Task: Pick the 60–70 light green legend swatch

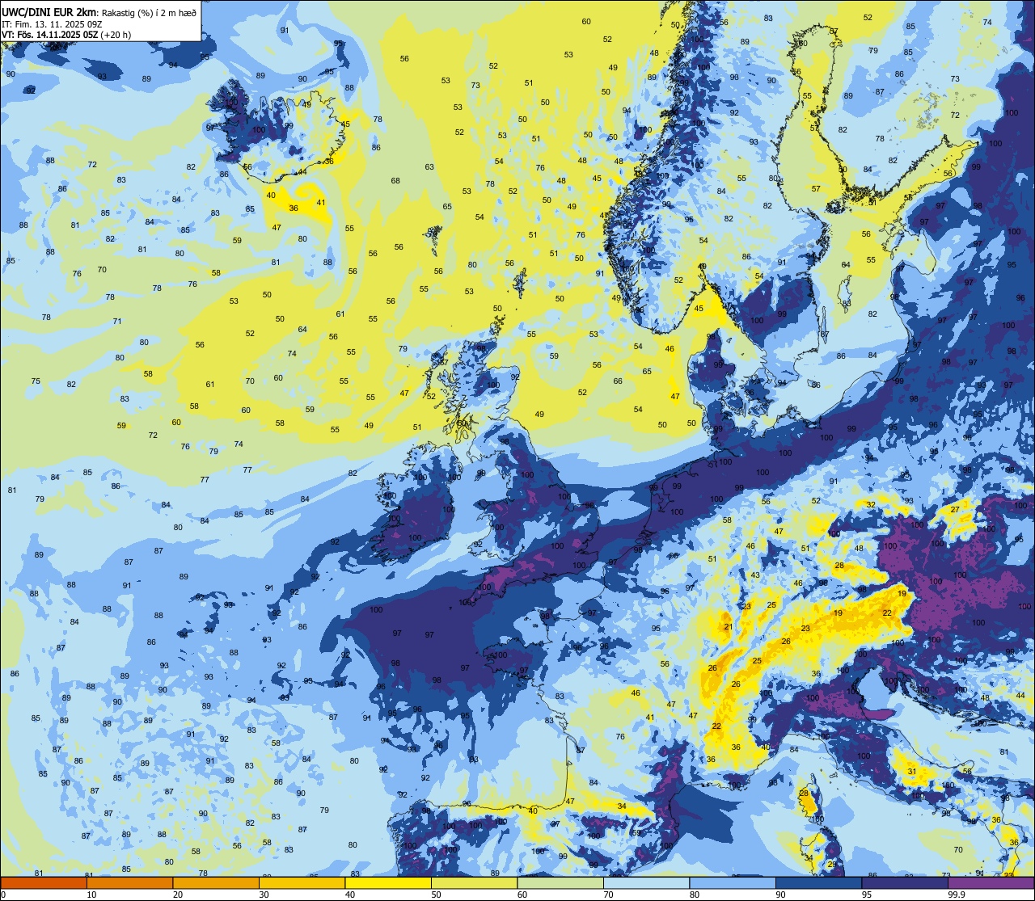Action: pos(560,883)
